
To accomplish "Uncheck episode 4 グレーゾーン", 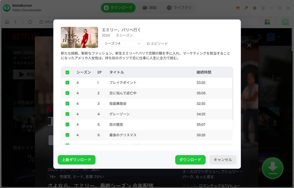I will pos(67,114).
